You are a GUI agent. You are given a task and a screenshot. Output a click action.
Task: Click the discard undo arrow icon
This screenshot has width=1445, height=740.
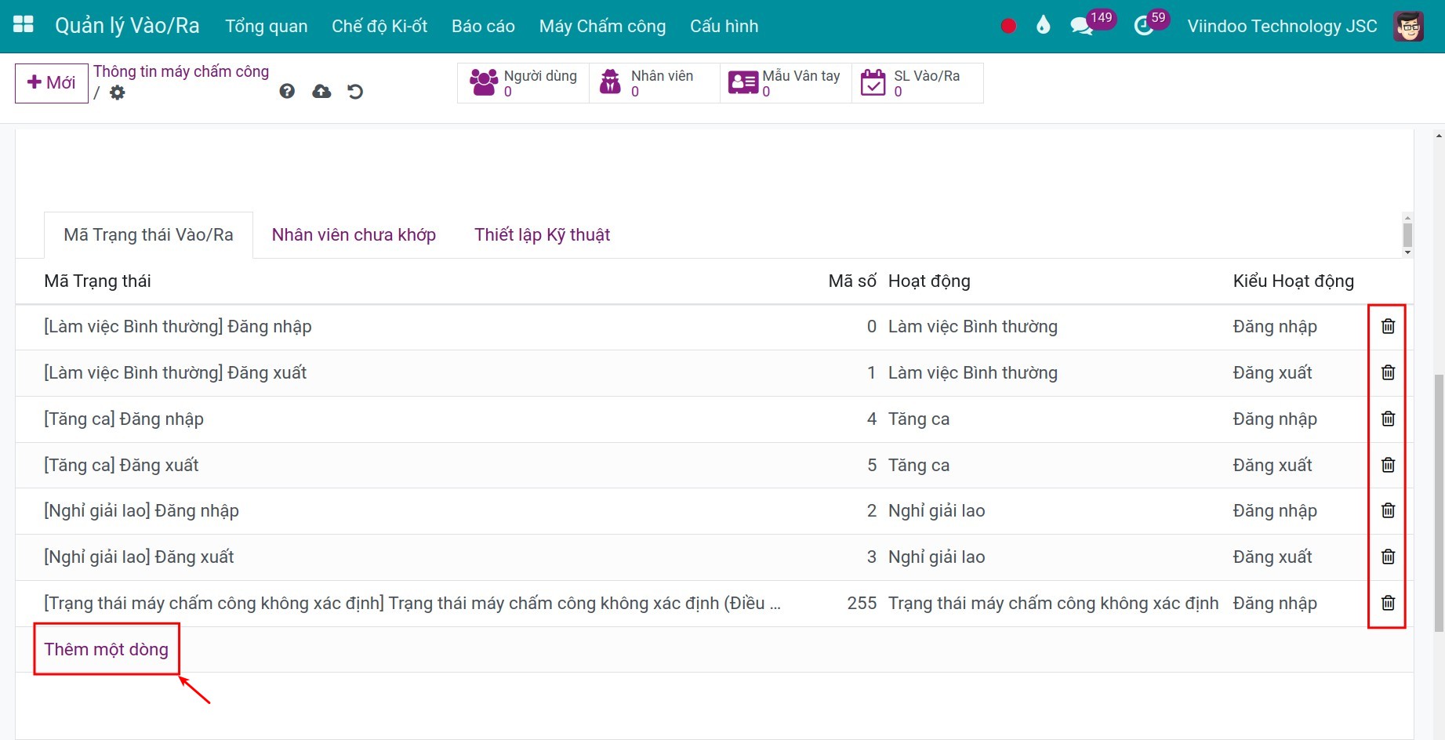pyautogui.click(x=355, y=92)
